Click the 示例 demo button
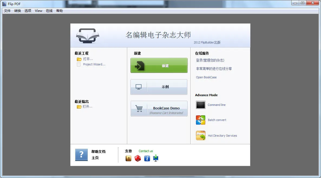This screenshot has height=178, width=321. point(159,87)
